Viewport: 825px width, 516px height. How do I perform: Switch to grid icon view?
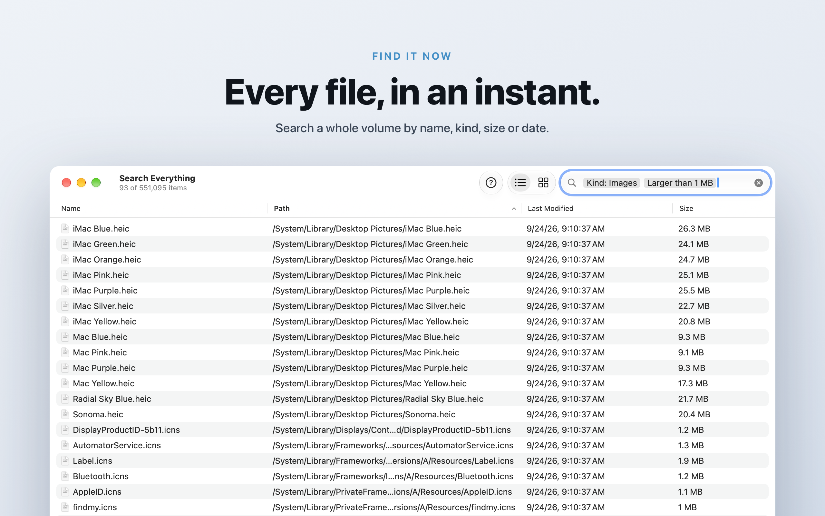(543, 183)
